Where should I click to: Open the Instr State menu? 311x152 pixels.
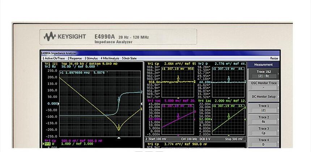point(129,58)
